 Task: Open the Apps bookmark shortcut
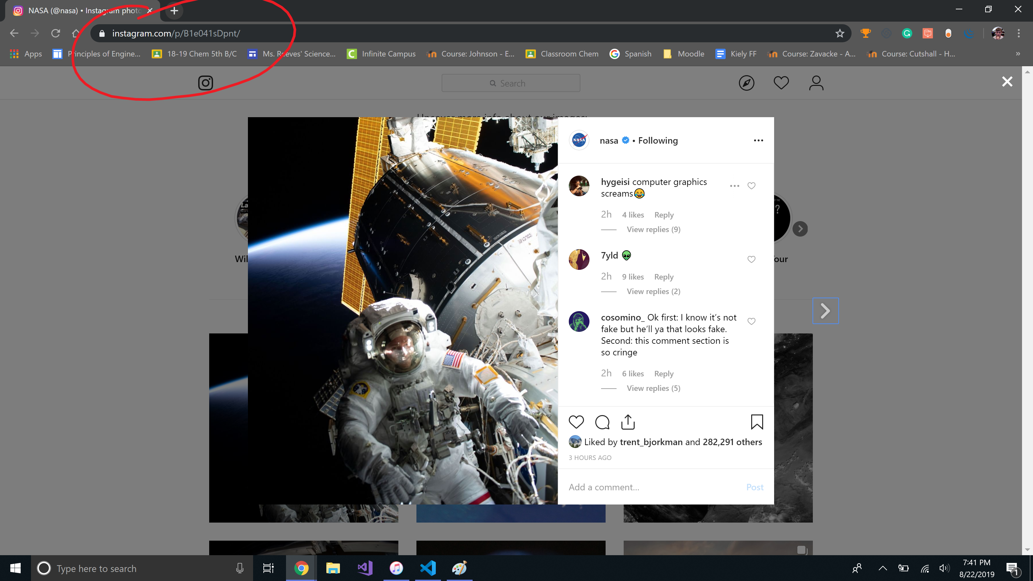[26, 54]
